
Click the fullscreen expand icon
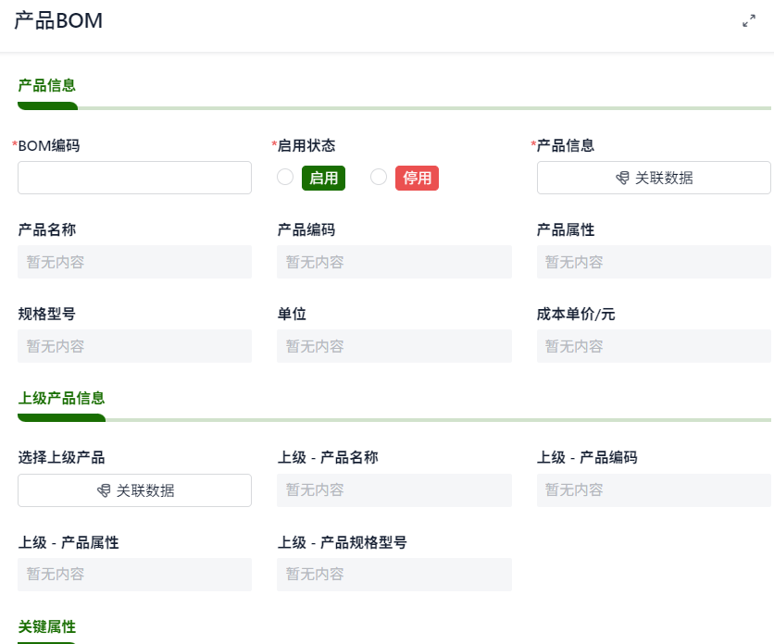click(x=749, y=20)
